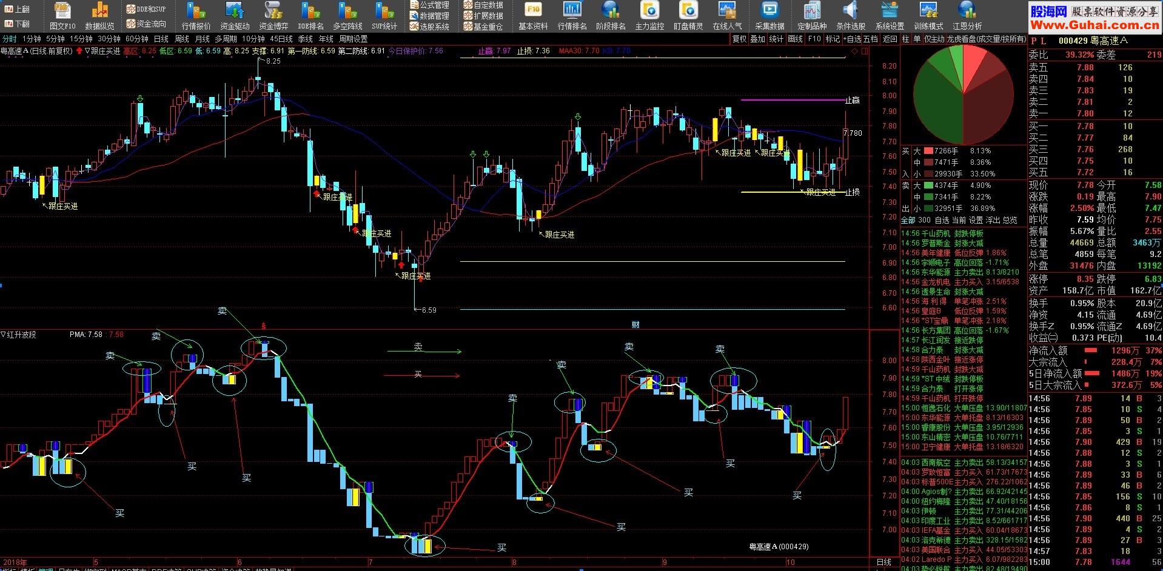Click 卖一 ask price 7.80
The width and height of the screenshot is (1163, 571).
point(1085,113)
